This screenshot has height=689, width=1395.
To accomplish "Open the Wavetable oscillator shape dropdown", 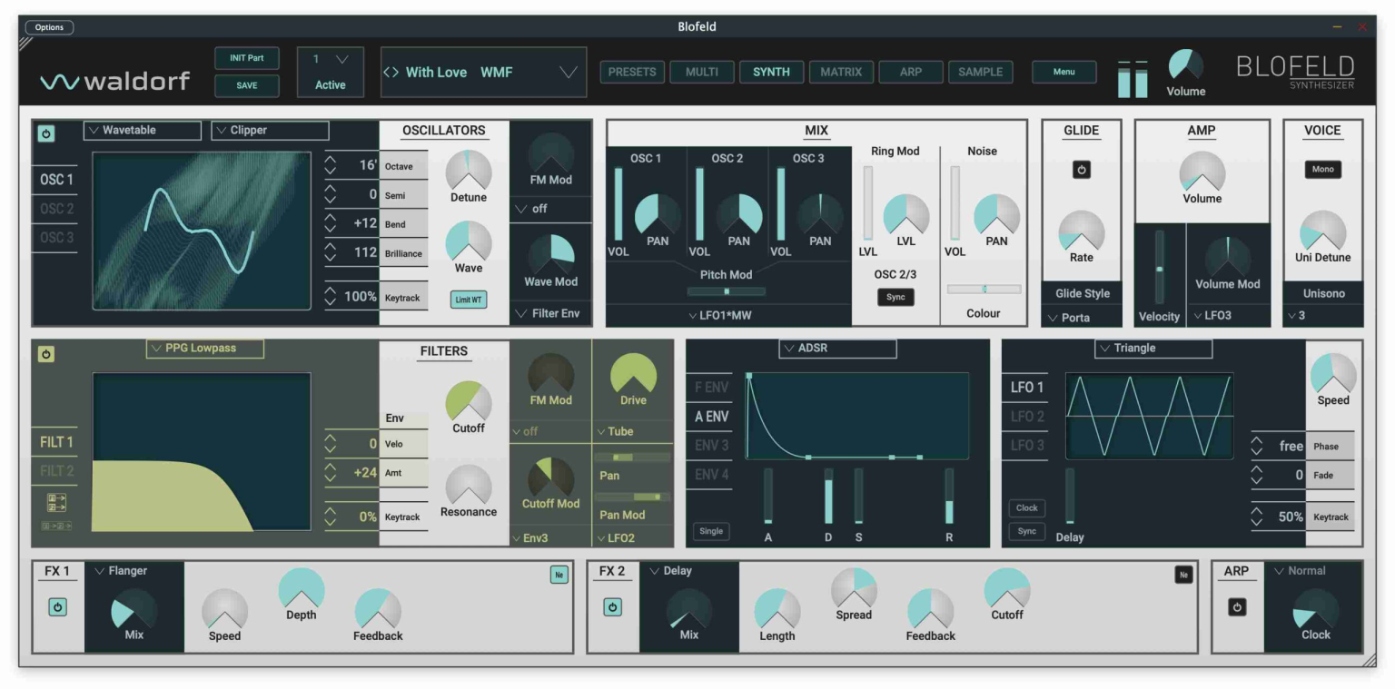I will tap(142, 131).
